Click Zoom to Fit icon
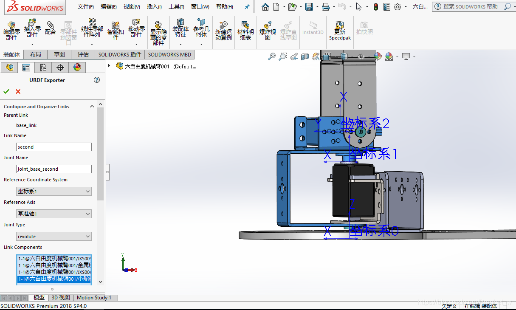This screenshot has width=516, height=310. (272, 56)
